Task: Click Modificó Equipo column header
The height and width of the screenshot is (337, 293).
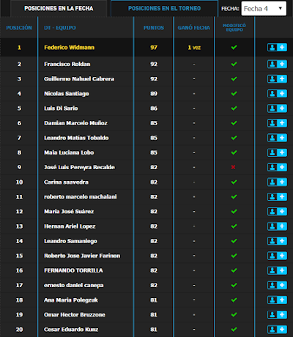Action: (x=234, y=28)
